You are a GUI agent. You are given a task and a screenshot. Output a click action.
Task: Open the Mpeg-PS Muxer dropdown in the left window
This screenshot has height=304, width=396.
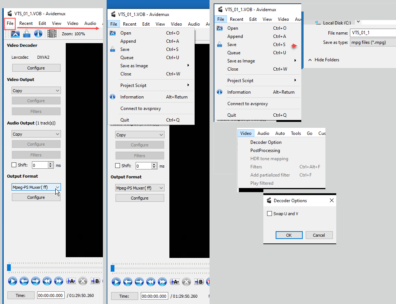36,187
